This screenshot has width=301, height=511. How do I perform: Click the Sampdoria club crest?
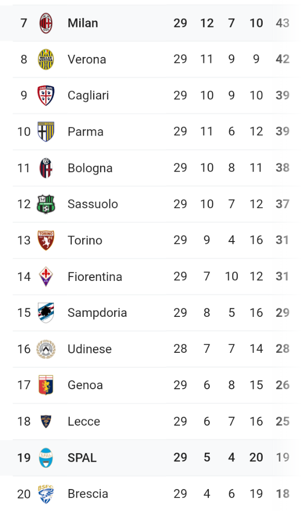[46, 312]
